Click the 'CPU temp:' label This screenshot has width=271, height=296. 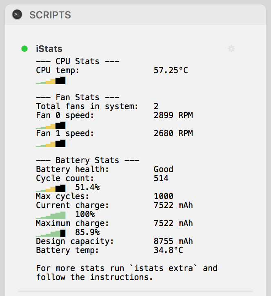coord(58,70)
